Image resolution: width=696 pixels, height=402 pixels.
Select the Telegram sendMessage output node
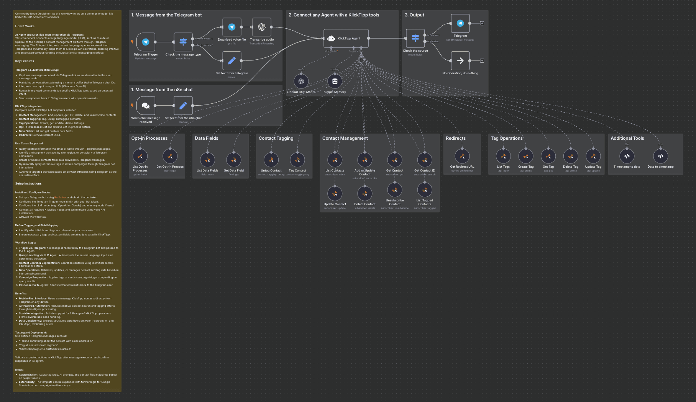460,23
